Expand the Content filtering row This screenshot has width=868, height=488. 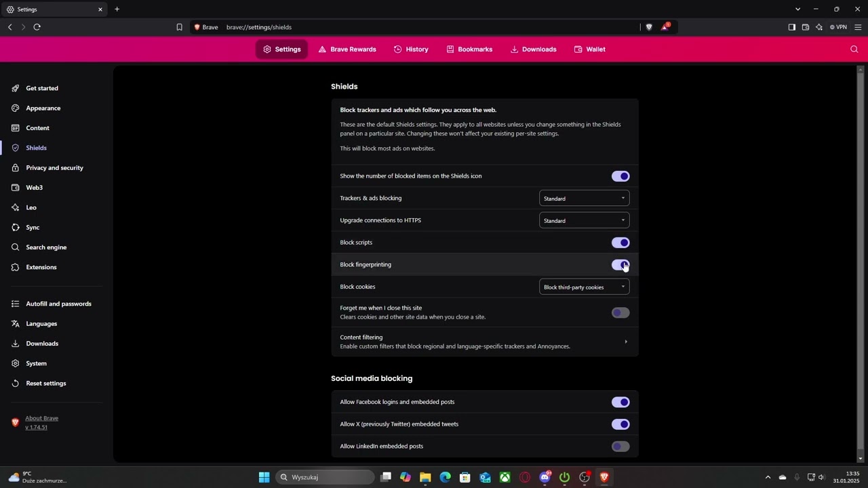click(x=485, y=342)
